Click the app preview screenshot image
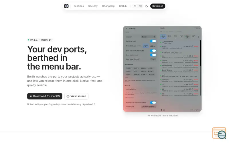Viewport: 229px width, 143px height. click(162, 69)
